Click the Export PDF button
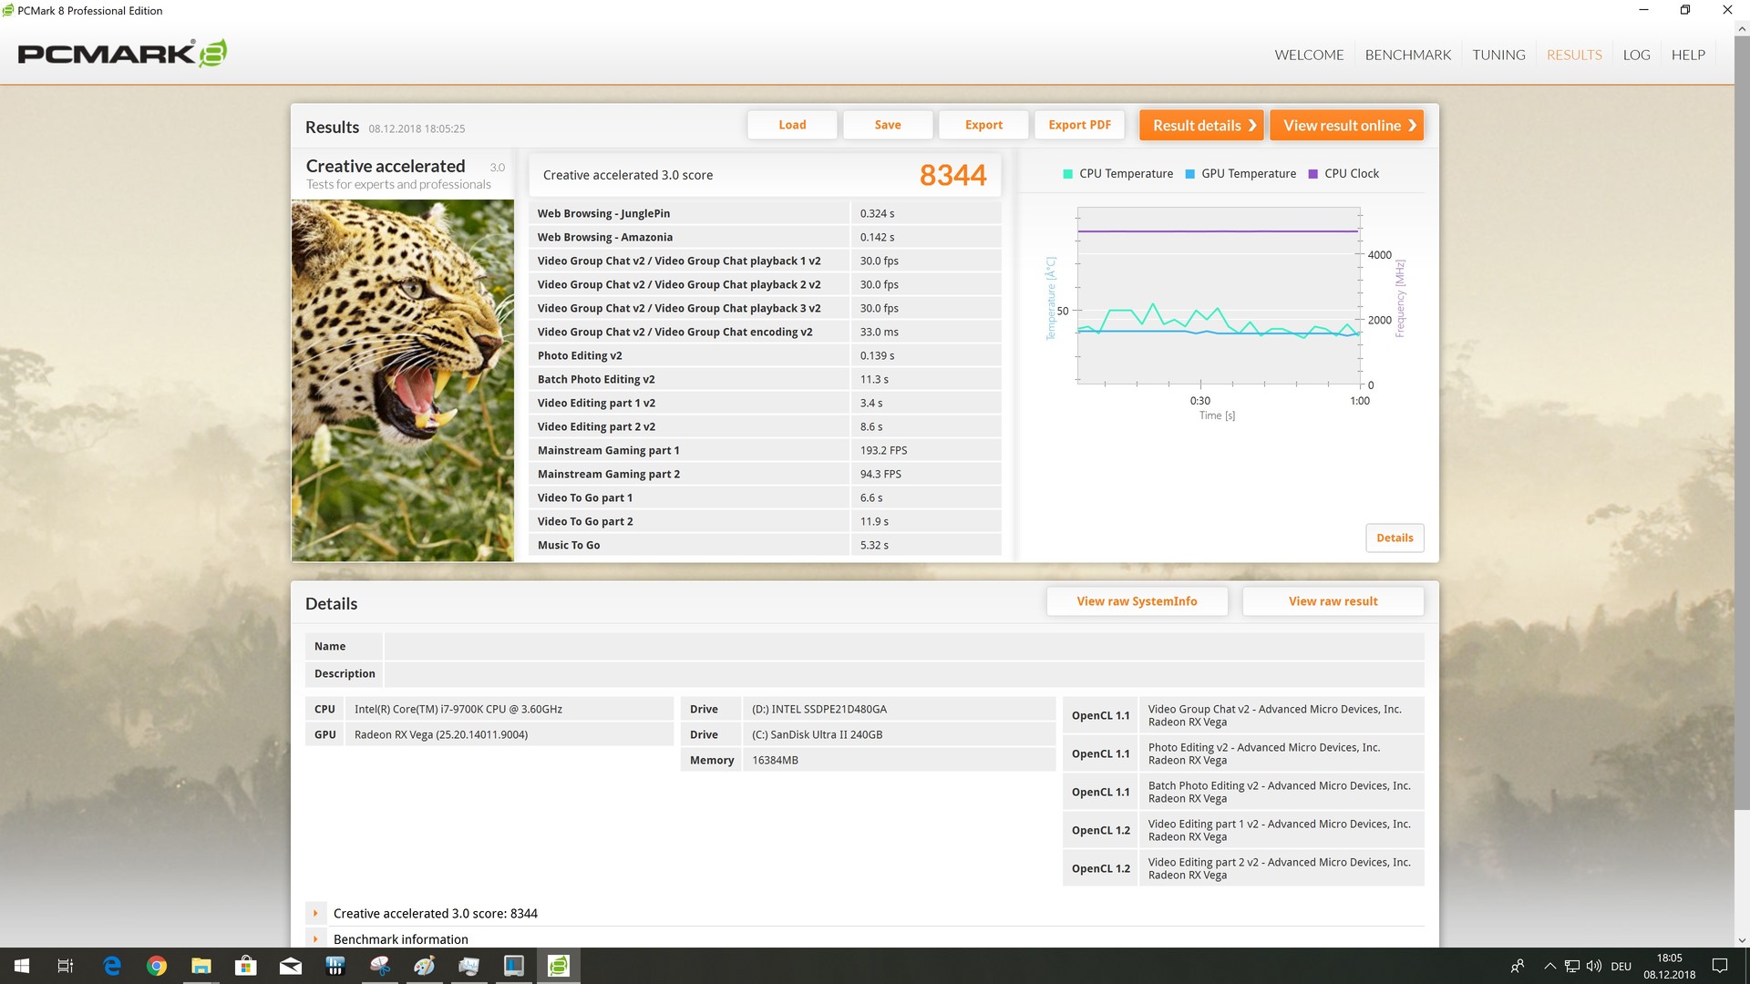Screen dimensions: 1750x984 pyautogui.click(x=1079, y=125)
